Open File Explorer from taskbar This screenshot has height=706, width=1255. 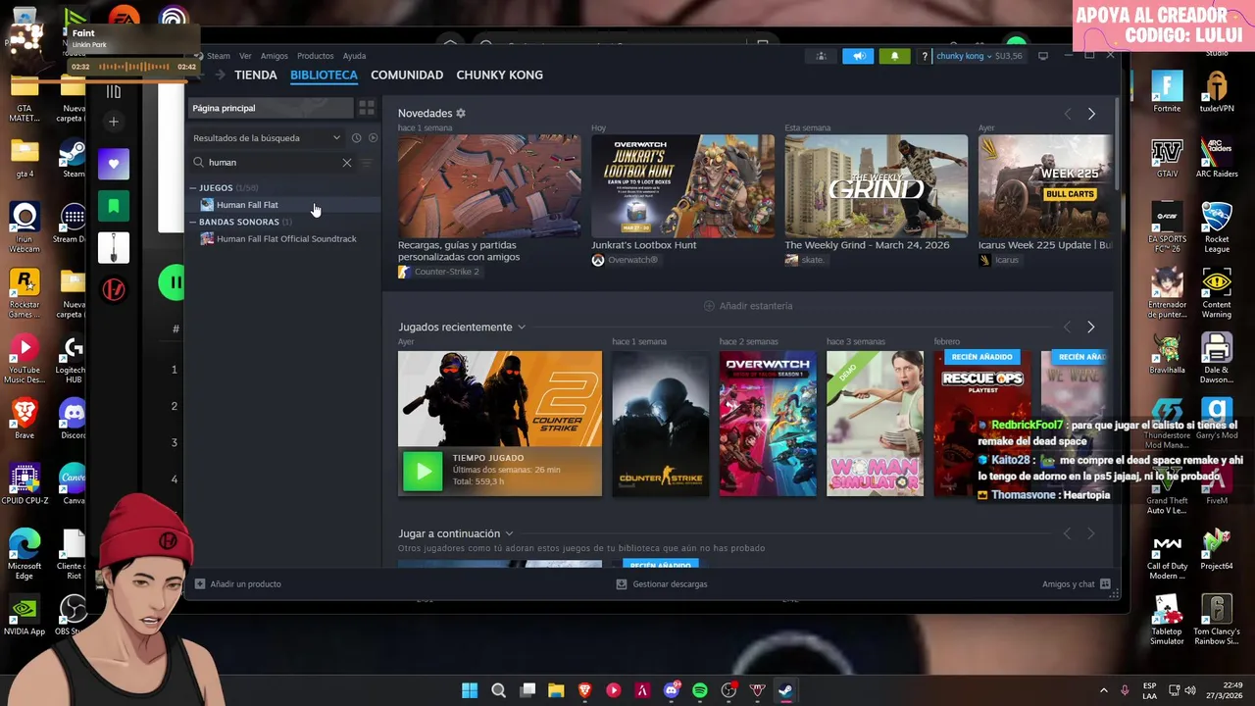point(556,690)
